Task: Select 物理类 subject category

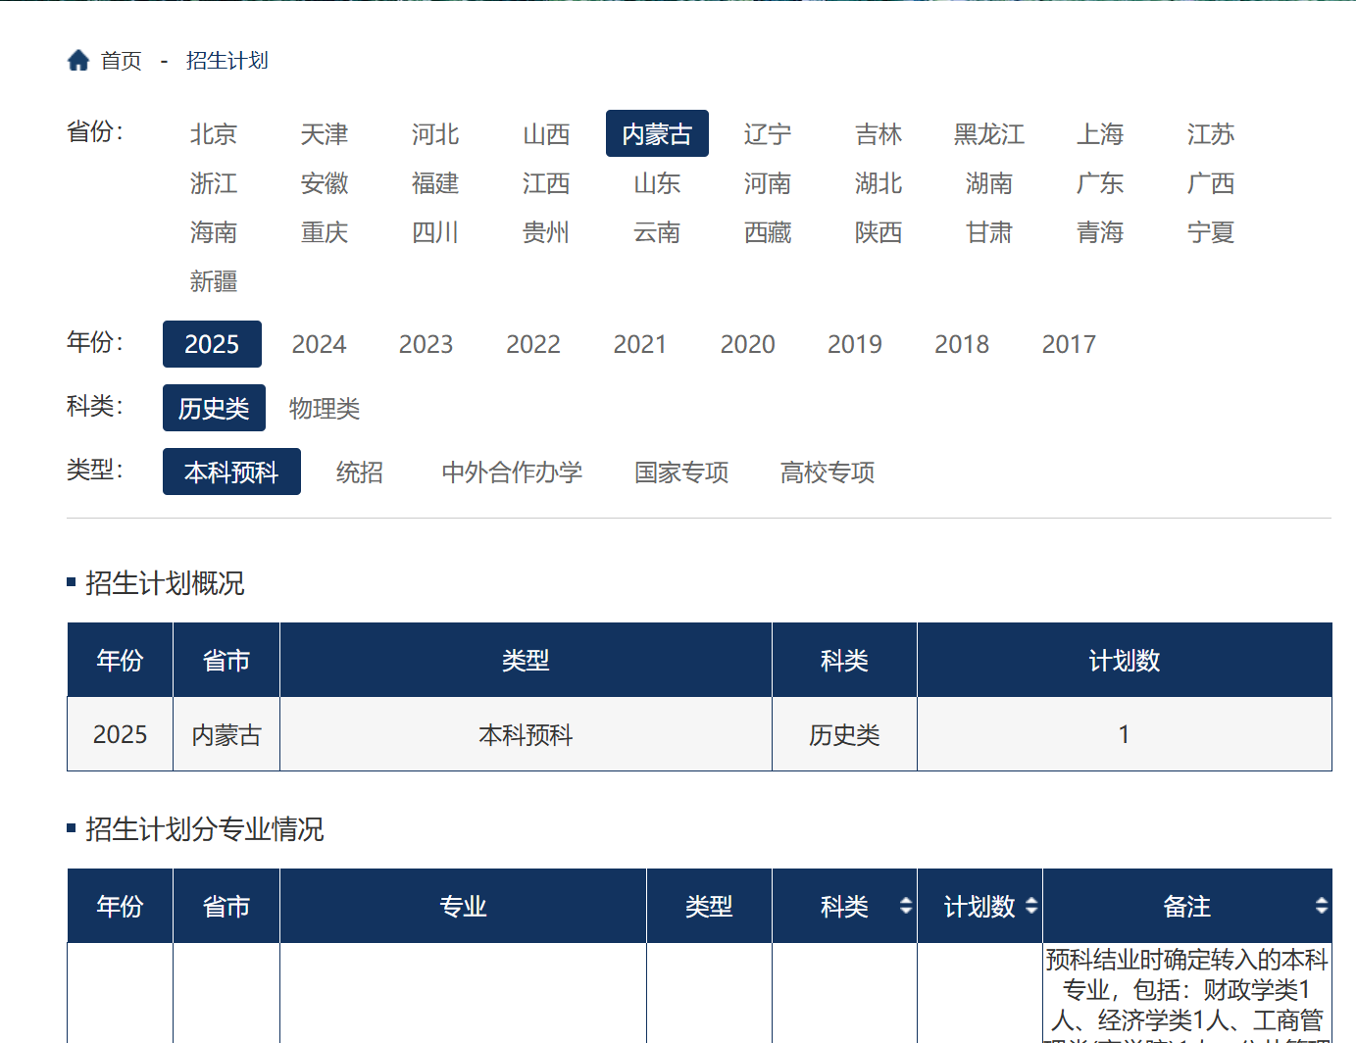Action: (325, 409)
